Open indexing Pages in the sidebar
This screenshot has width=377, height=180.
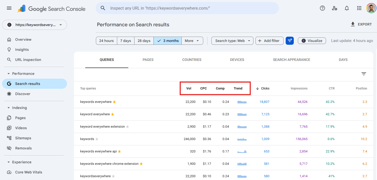35,118
